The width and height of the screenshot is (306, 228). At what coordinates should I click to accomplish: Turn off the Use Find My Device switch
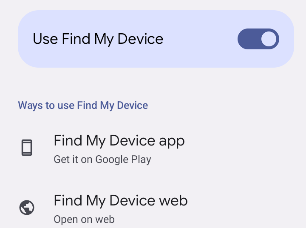pos(258,39)
